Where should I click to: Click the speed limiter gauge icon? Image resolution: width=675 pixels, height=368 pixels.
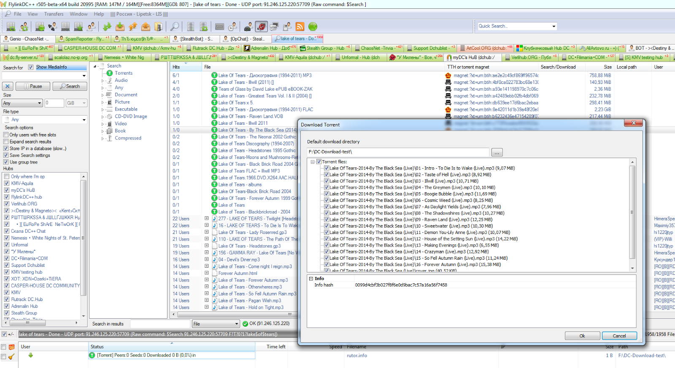point(249,27)
